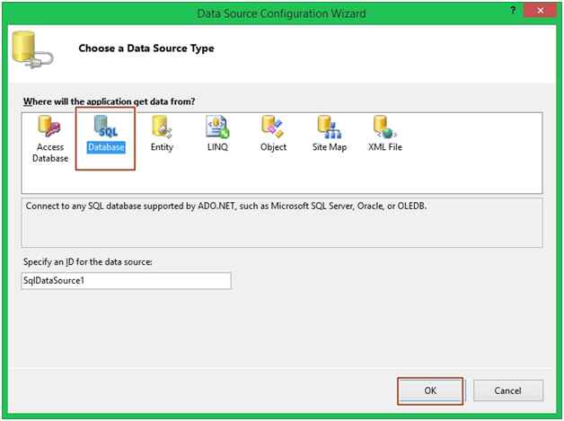
Task: Click the highlighted 'Database' label text
Action: [x=106, y=147]
